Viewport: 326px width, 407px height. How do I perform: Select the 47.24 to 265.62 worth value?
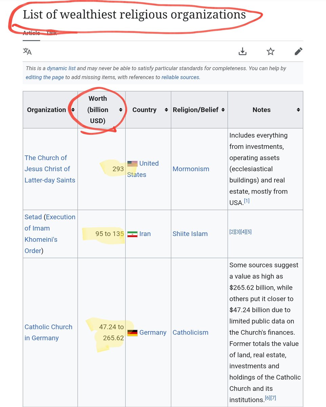[x=111, y=332]
